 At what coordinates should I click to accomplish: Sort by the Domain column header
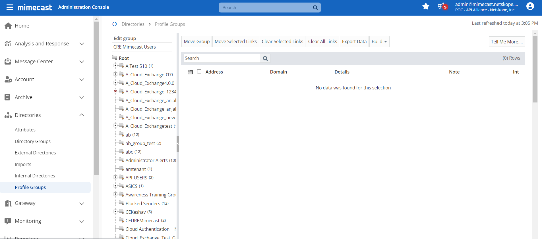pos(278,72)
